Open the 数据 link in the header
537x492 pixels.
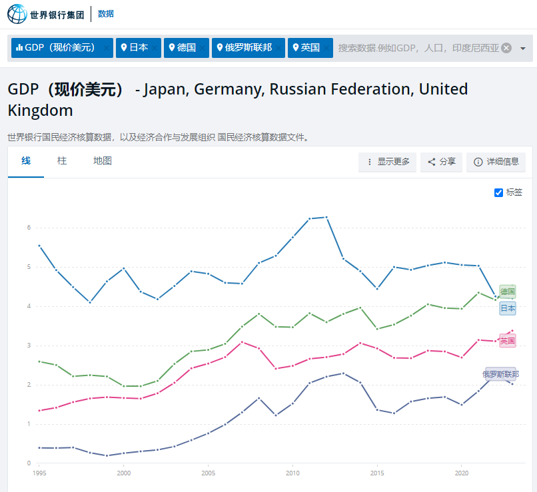[x=106, y=13]
